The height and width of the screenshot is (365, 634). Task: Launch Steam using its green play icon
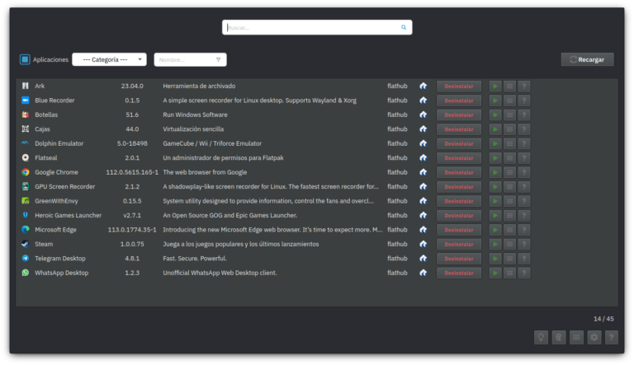494,244
